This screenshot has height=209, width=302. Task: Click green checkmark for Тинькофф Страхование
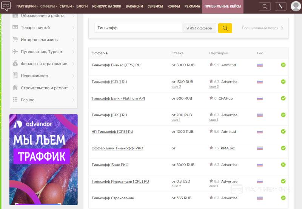[x=283, y=198]
